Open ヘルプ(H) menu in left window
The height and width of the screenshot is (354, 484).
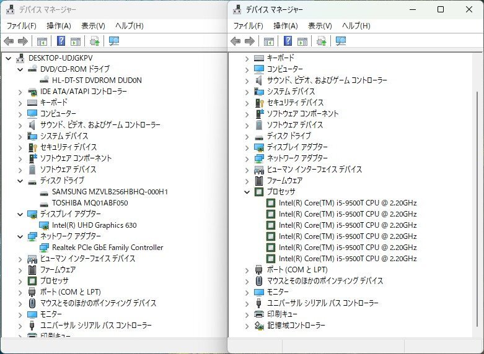(130, 25)
